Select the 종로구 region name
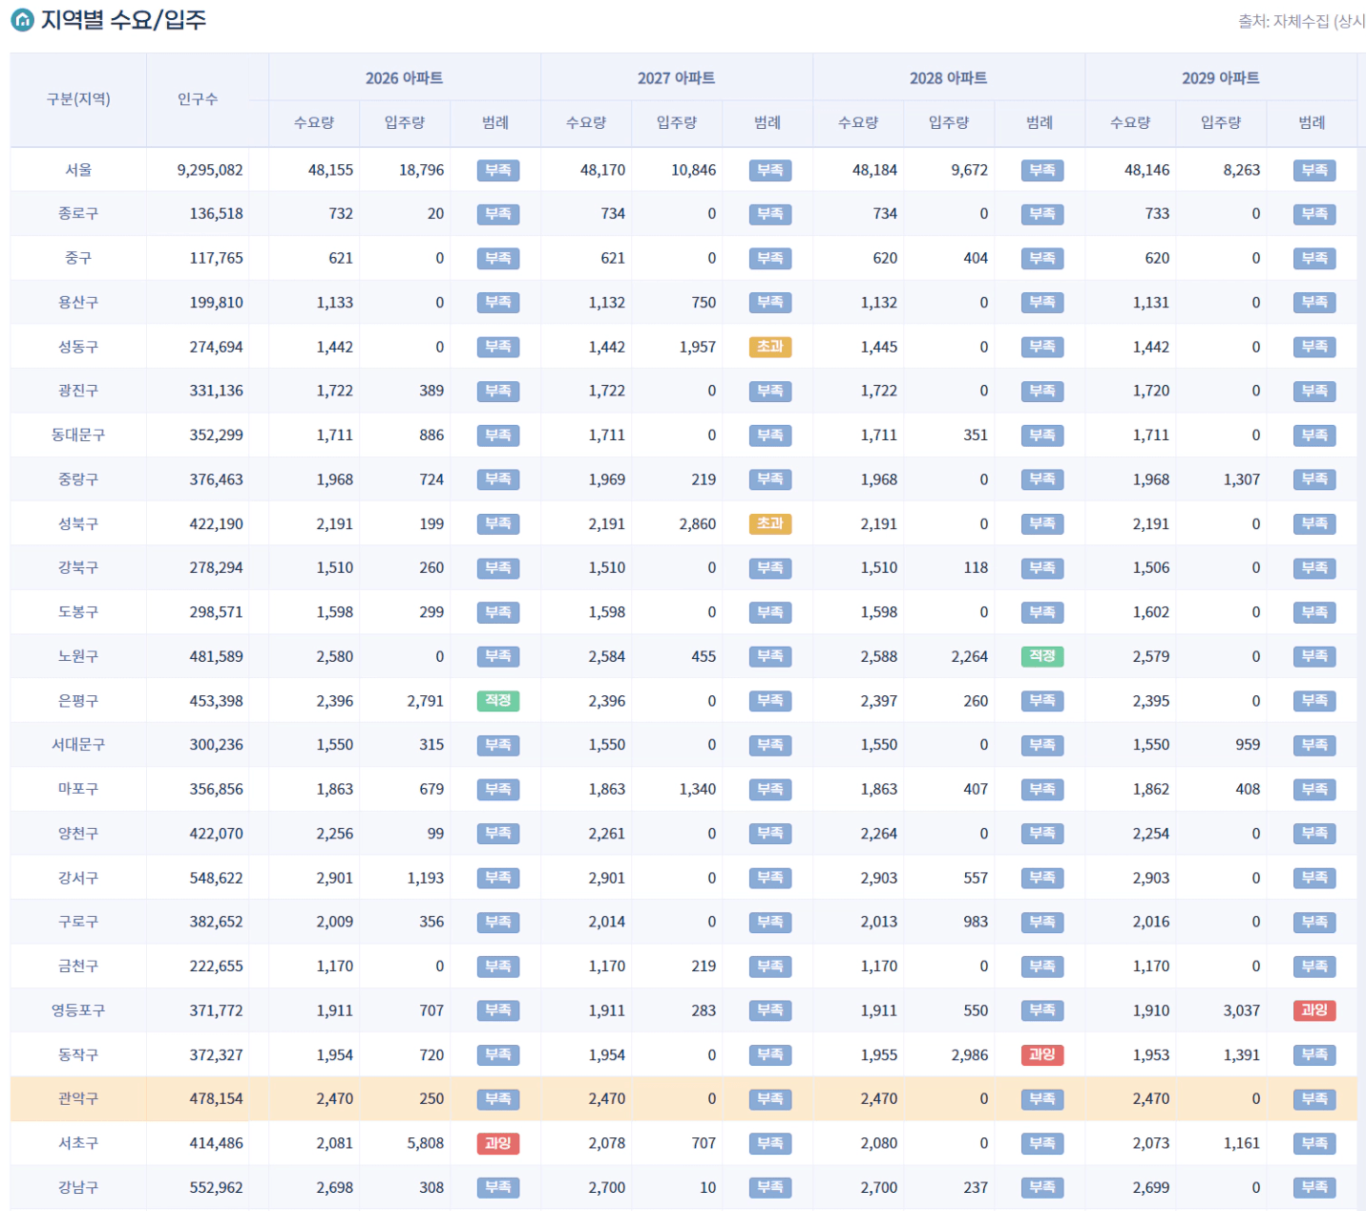Image resolution: width=1366 pixels, height=1211 pixels. [x=78, y=214]
